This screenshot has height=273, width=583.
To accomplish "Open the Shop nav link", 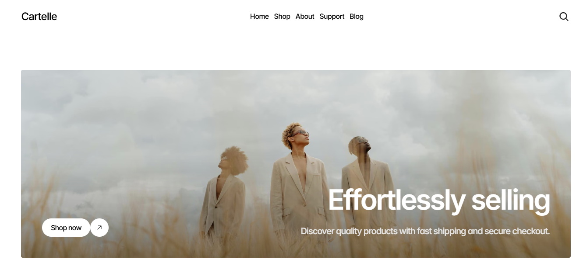I will click(x=282, y=17).
